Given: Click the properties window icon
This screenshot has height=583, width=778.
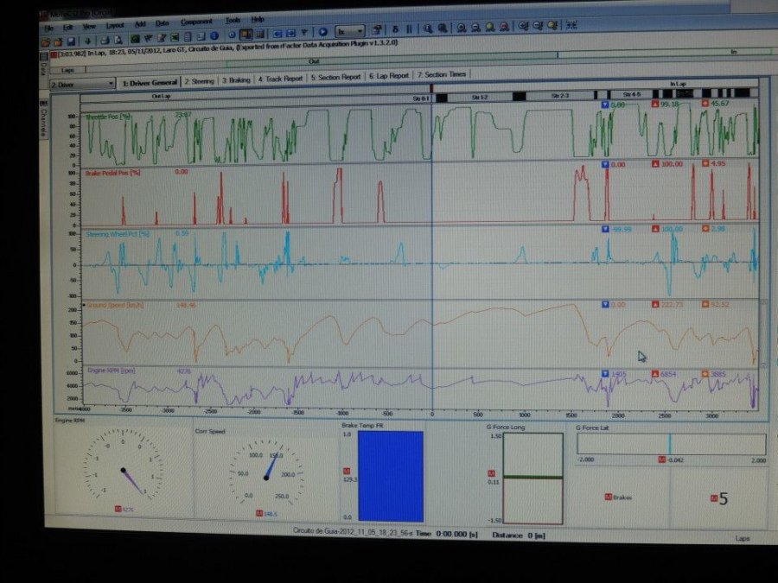Looking at the screenshot, I should pyautogui.click(x=377, y=30).
